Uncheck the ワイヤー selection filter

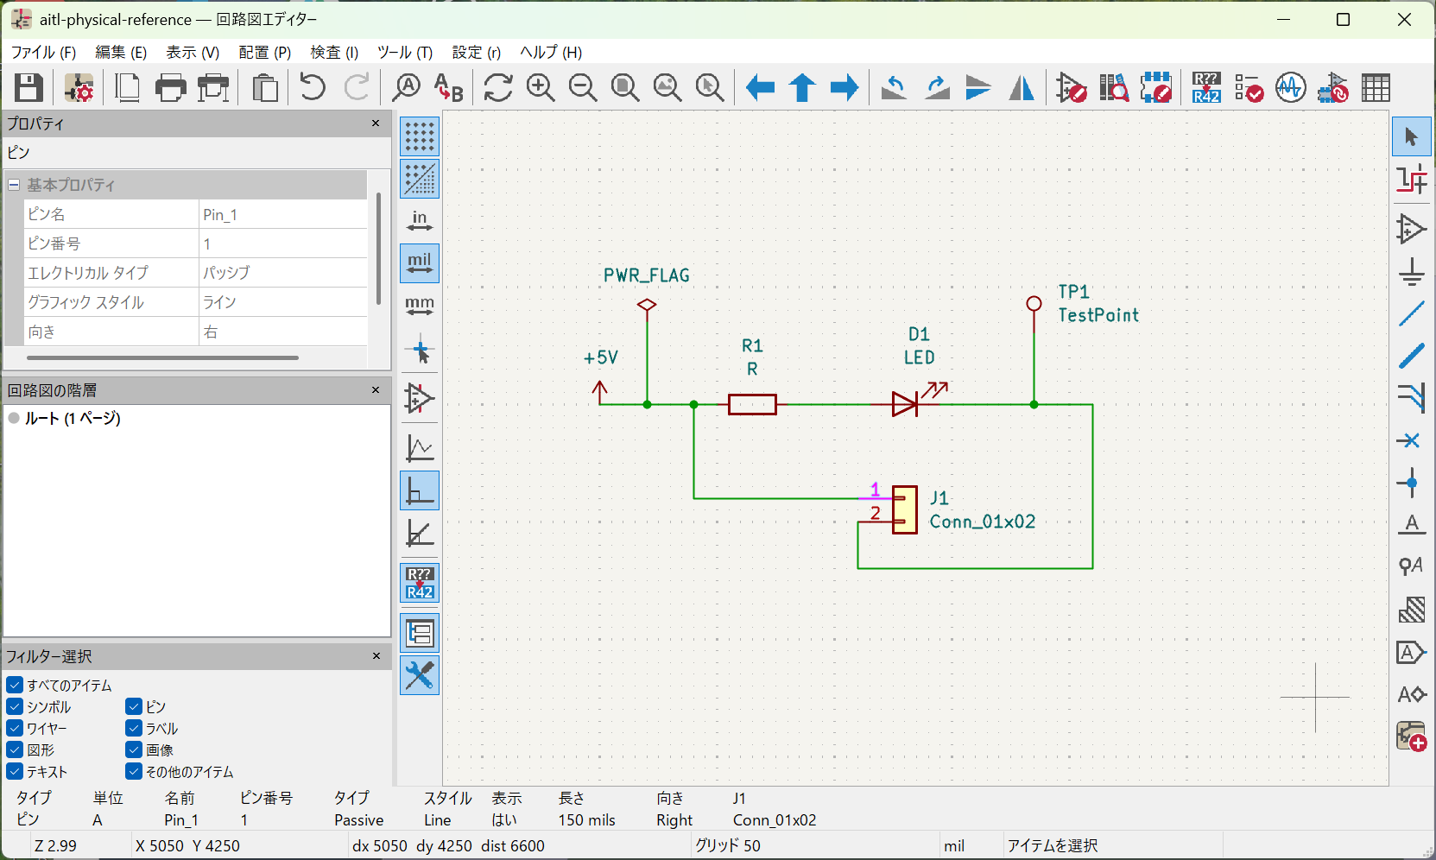click(x=15, y=728)
